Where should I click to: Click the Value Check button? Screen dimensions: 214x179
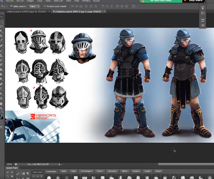click(x=37, y=172)
